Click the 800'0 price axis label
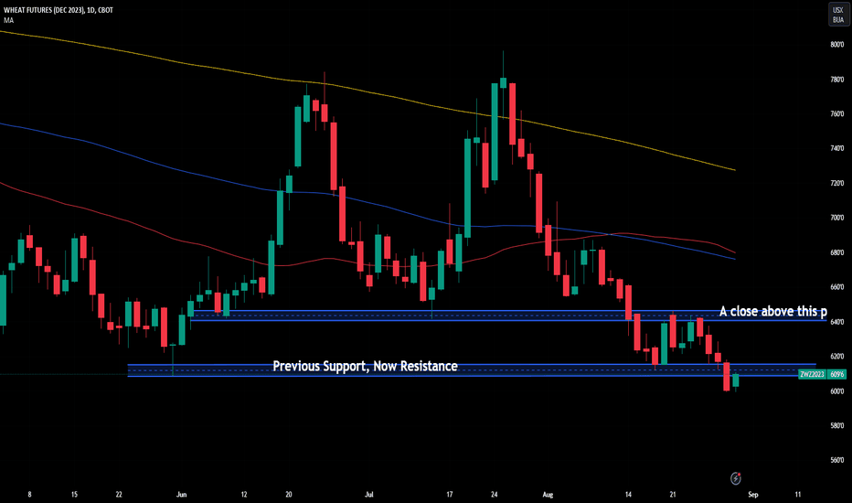The height and width of the screenshot is (503, 852). 836,45
